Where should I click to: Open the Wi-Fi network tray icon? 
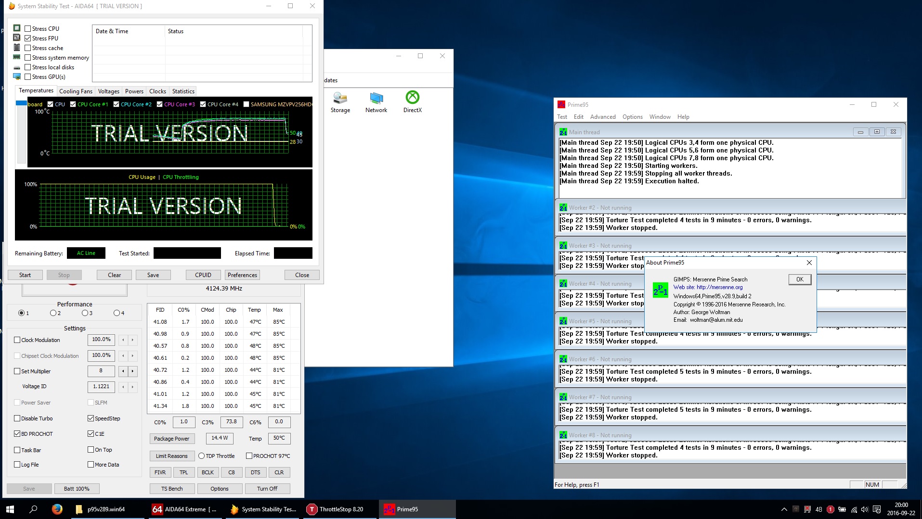854,509
